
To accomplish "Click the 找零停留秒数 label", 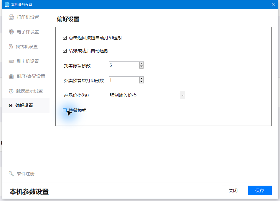I will (77, 66).
